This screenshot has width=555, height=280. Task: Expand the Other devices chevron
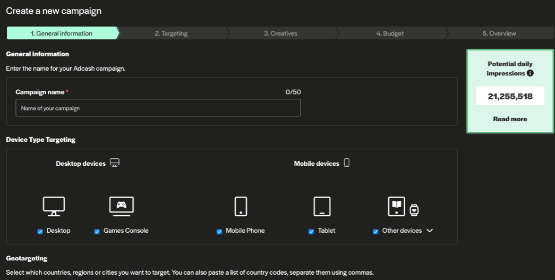pyautogui.click(x=430, y=231)
